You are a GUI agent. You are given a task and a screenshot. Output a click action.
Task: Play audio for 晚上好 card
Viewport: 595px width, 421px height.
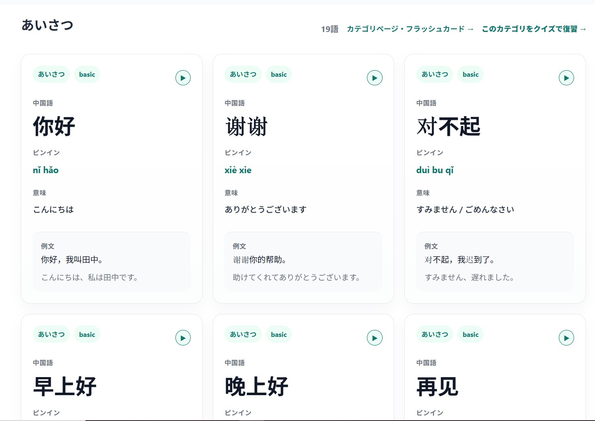(x=374, y=338)
